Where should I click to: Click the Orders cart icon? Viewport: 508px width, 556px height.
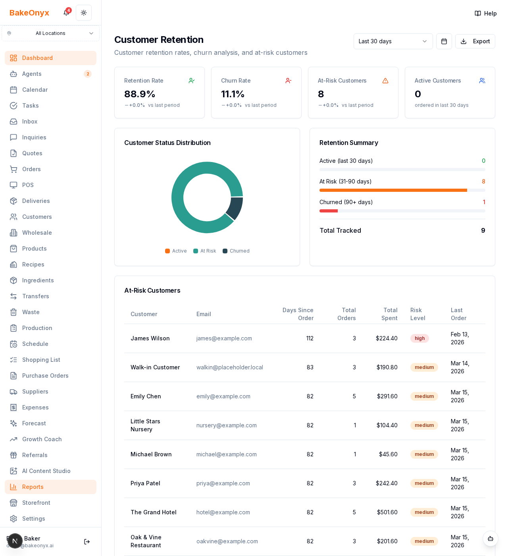tap(13, 169)
